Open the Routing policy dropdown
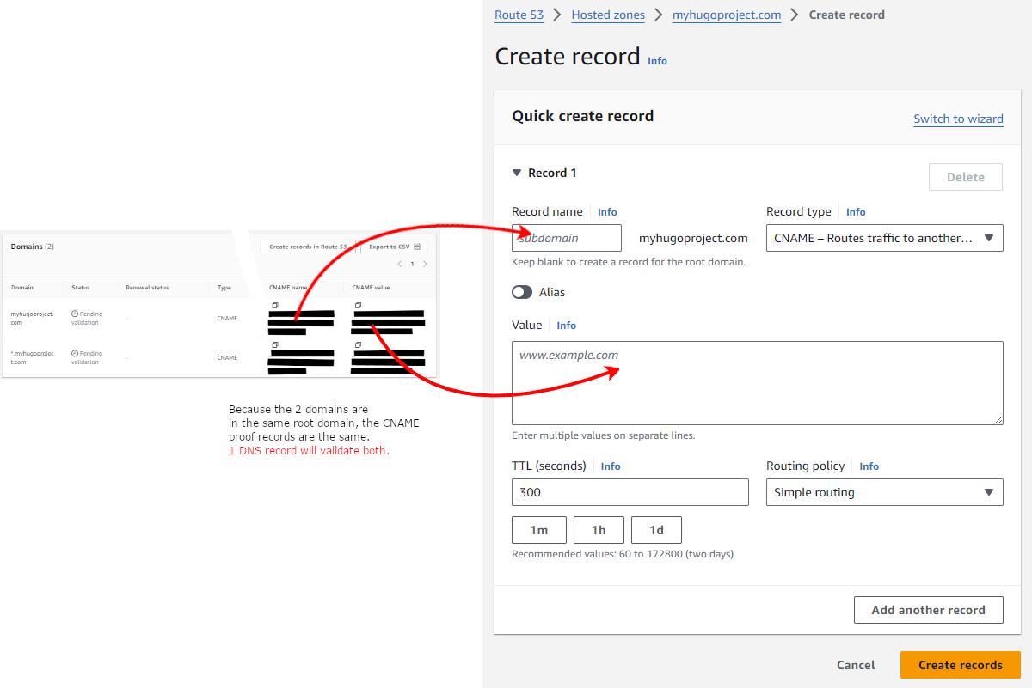This screenshot has width=1032, height=688. click(884, 492)
